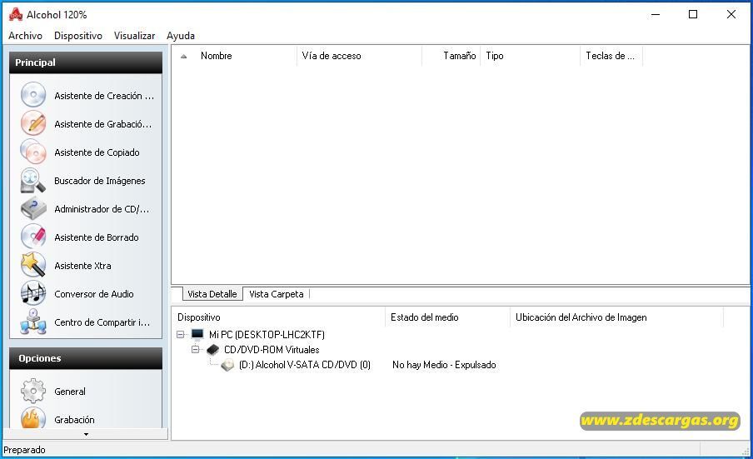Image resolution: width=753 pixels, height=459 pixels.
Task: Click the Conversor de Audio label
Action: click(94, 294)
